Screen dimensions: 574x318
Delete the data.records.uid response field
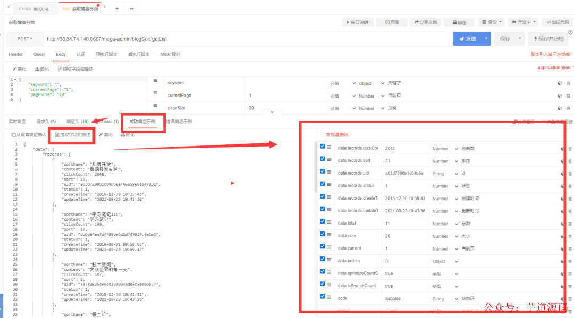(x=570, y=174)
